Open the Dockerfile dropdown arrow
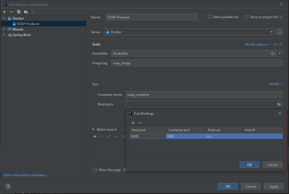 click(280, 53)
